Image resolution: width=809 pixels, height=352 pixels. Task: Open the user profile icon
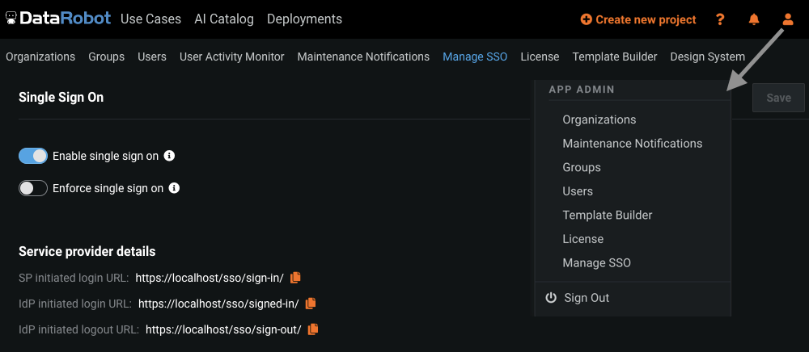coord(788,19)
